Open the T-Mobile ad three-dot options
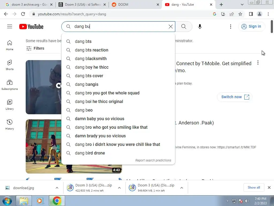274x206 pixels. [x=258, y=62]
